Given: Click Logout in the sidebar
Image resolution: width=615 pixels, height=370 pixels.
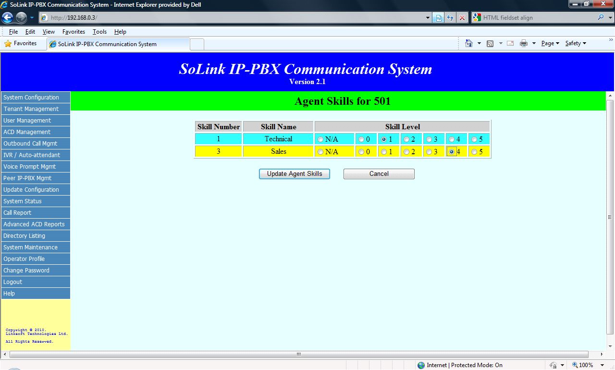Looking at the screenshot, I should 36,282.
